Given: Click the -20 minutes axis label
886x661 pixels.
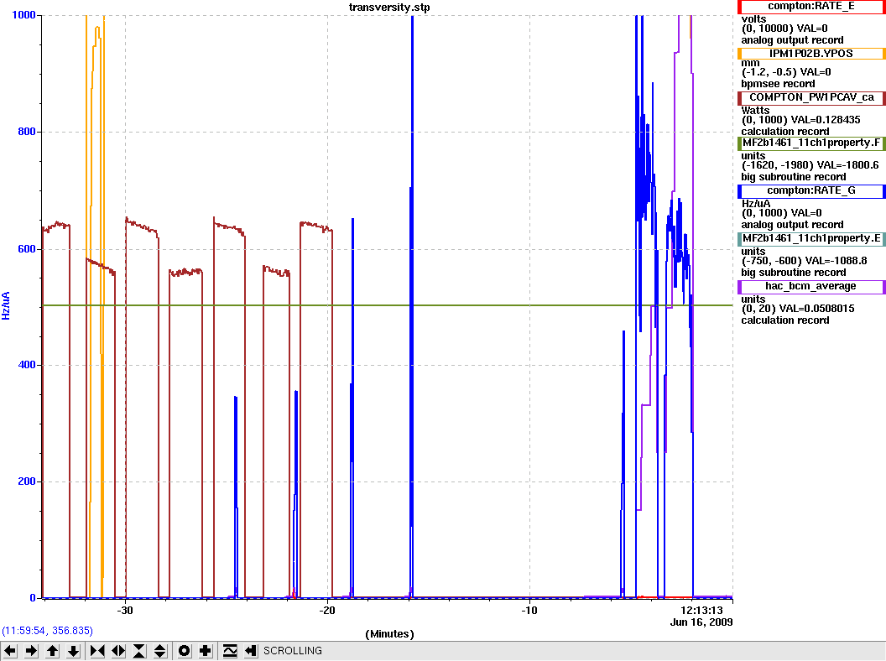Looking at the screenshot, I should pyautogui.click(x=326, y=611).
